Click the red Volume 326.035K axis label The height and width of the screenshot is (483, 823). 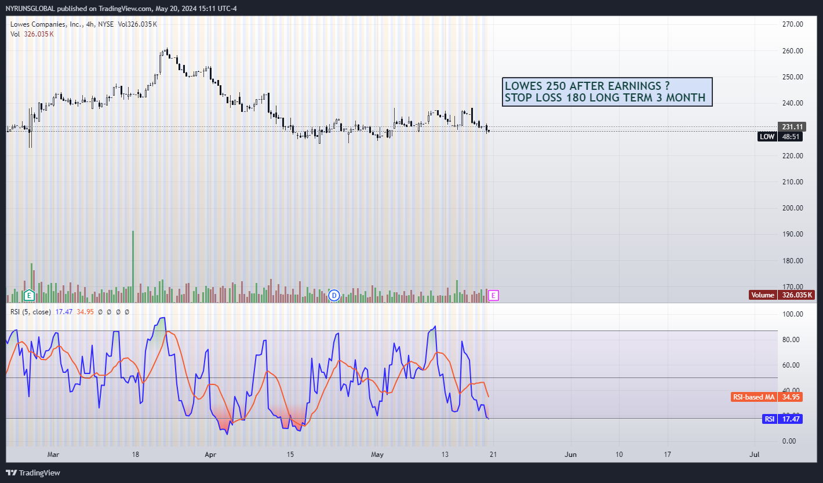pos(782,295)
